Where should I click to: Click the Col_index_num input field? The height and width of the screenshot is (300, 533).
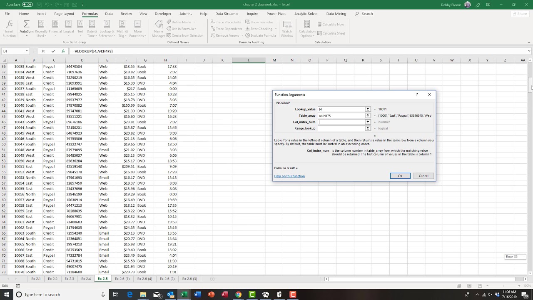pyautogui.click(x=341, y=122)
